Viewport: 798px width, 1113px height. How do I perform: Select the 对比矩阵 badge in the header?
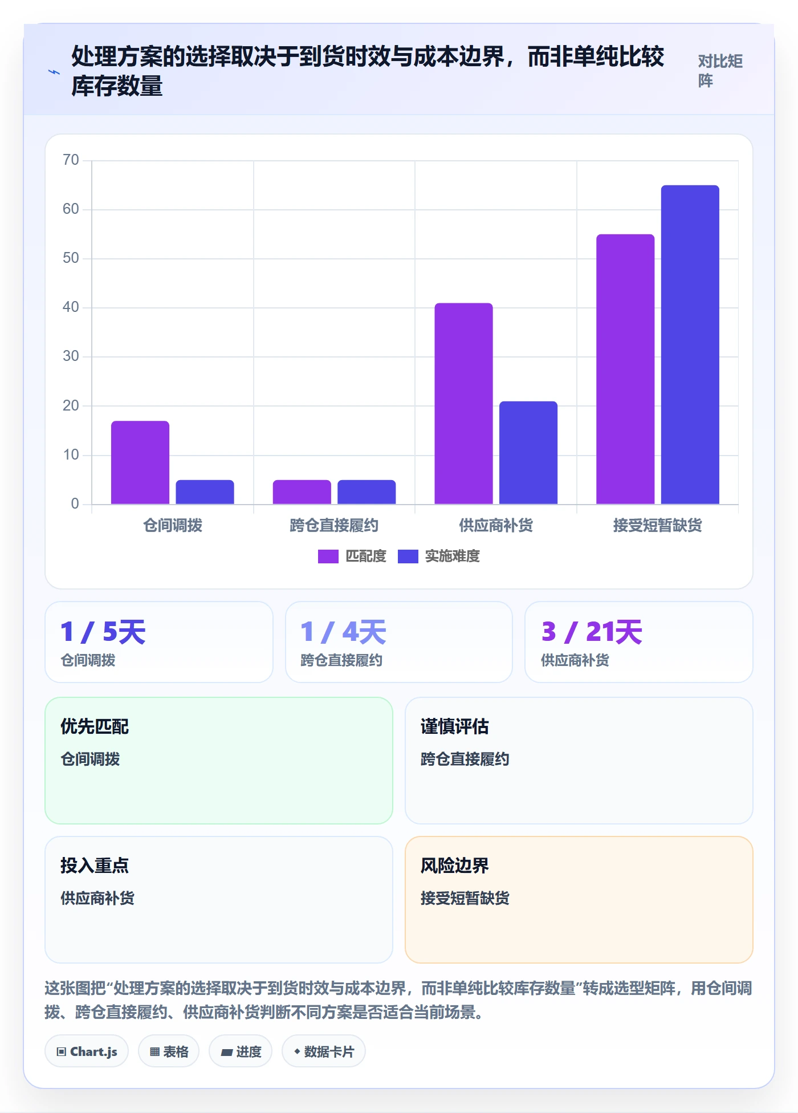(x=720, y=71)
